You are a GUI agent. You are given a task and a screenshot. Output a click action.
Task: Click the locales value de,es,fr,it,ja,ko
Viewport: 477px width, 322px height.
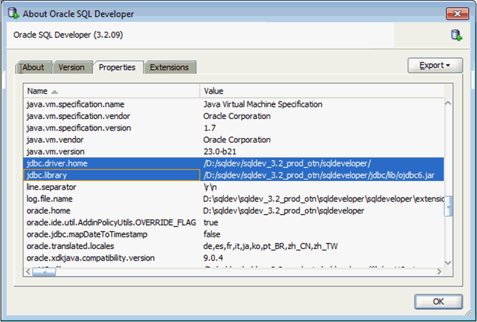pyautogui.click(x=270, y=247)
